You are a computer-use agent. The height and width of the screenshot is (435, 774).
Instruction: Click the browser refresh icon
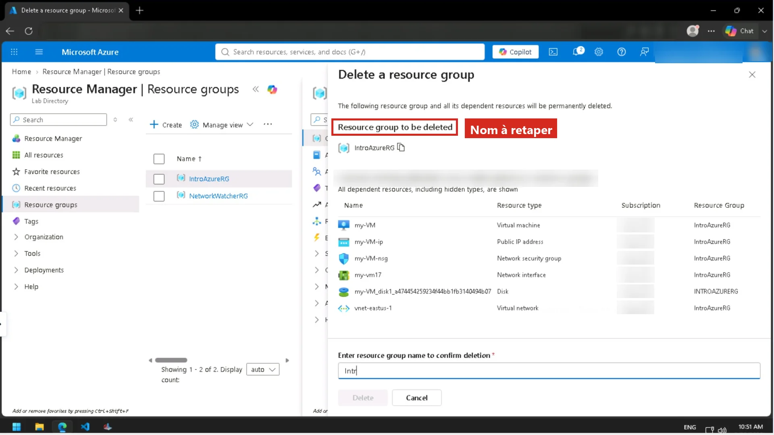(x=29, y=31)
